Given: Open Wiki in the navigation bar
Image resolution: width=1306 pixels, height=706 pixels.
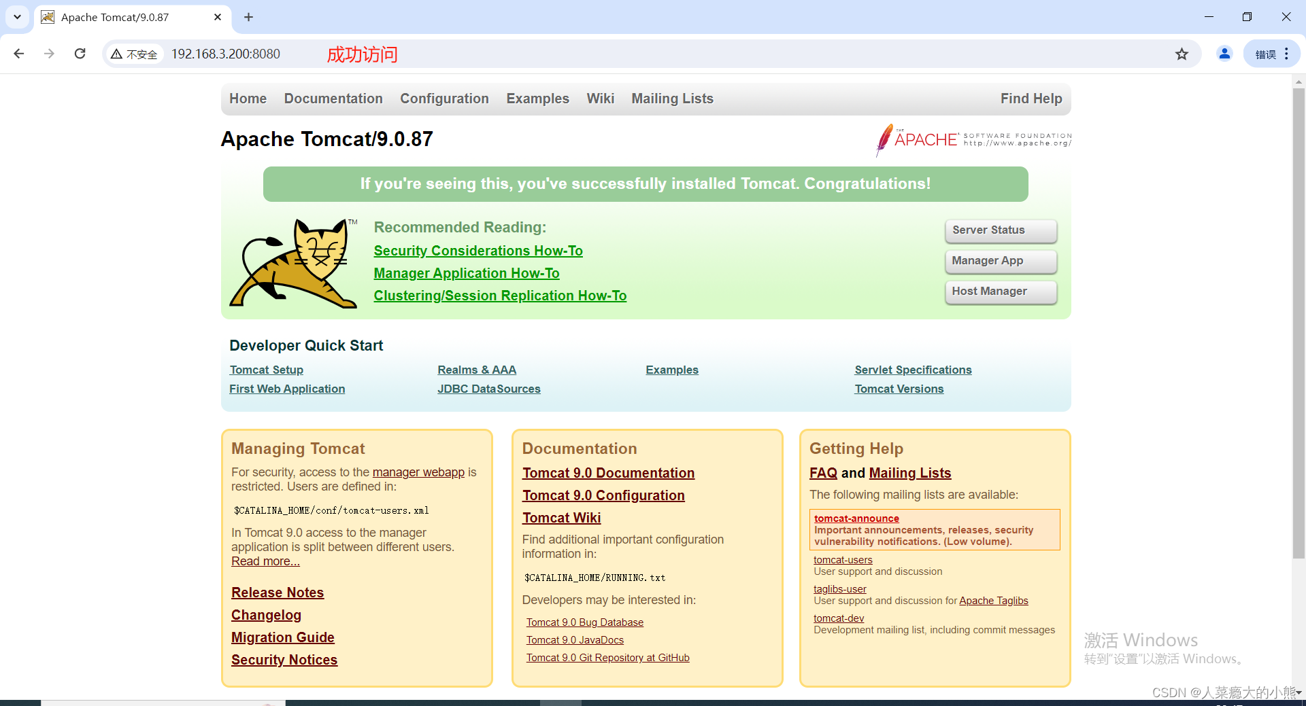Looking at the screenshot, I should [600, 99].
